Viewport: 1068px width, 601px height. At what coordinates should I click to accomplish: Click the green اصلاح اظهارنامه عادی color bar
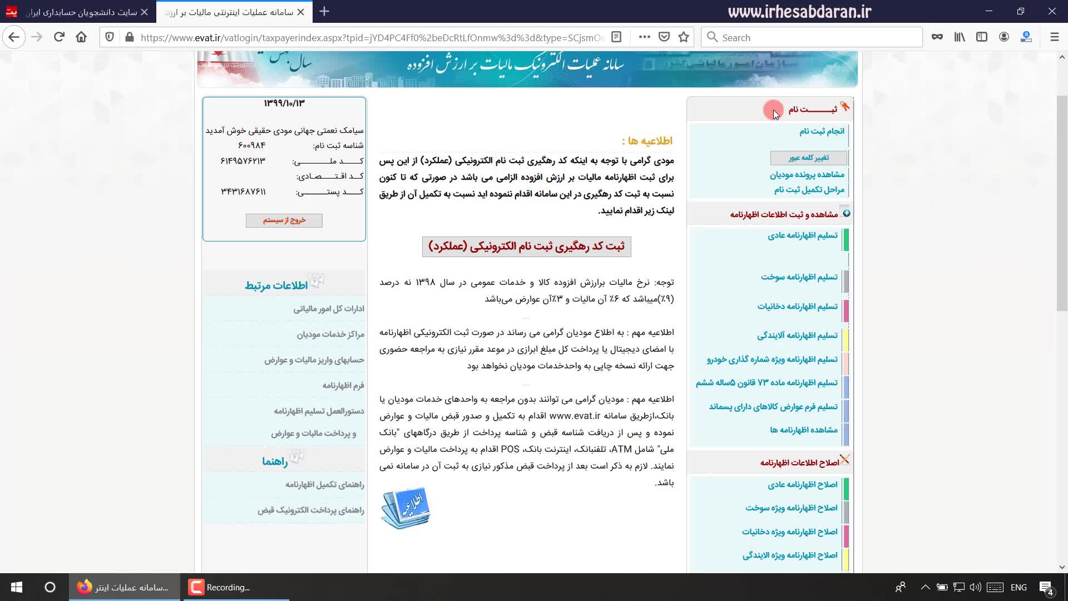coord(845,489)
